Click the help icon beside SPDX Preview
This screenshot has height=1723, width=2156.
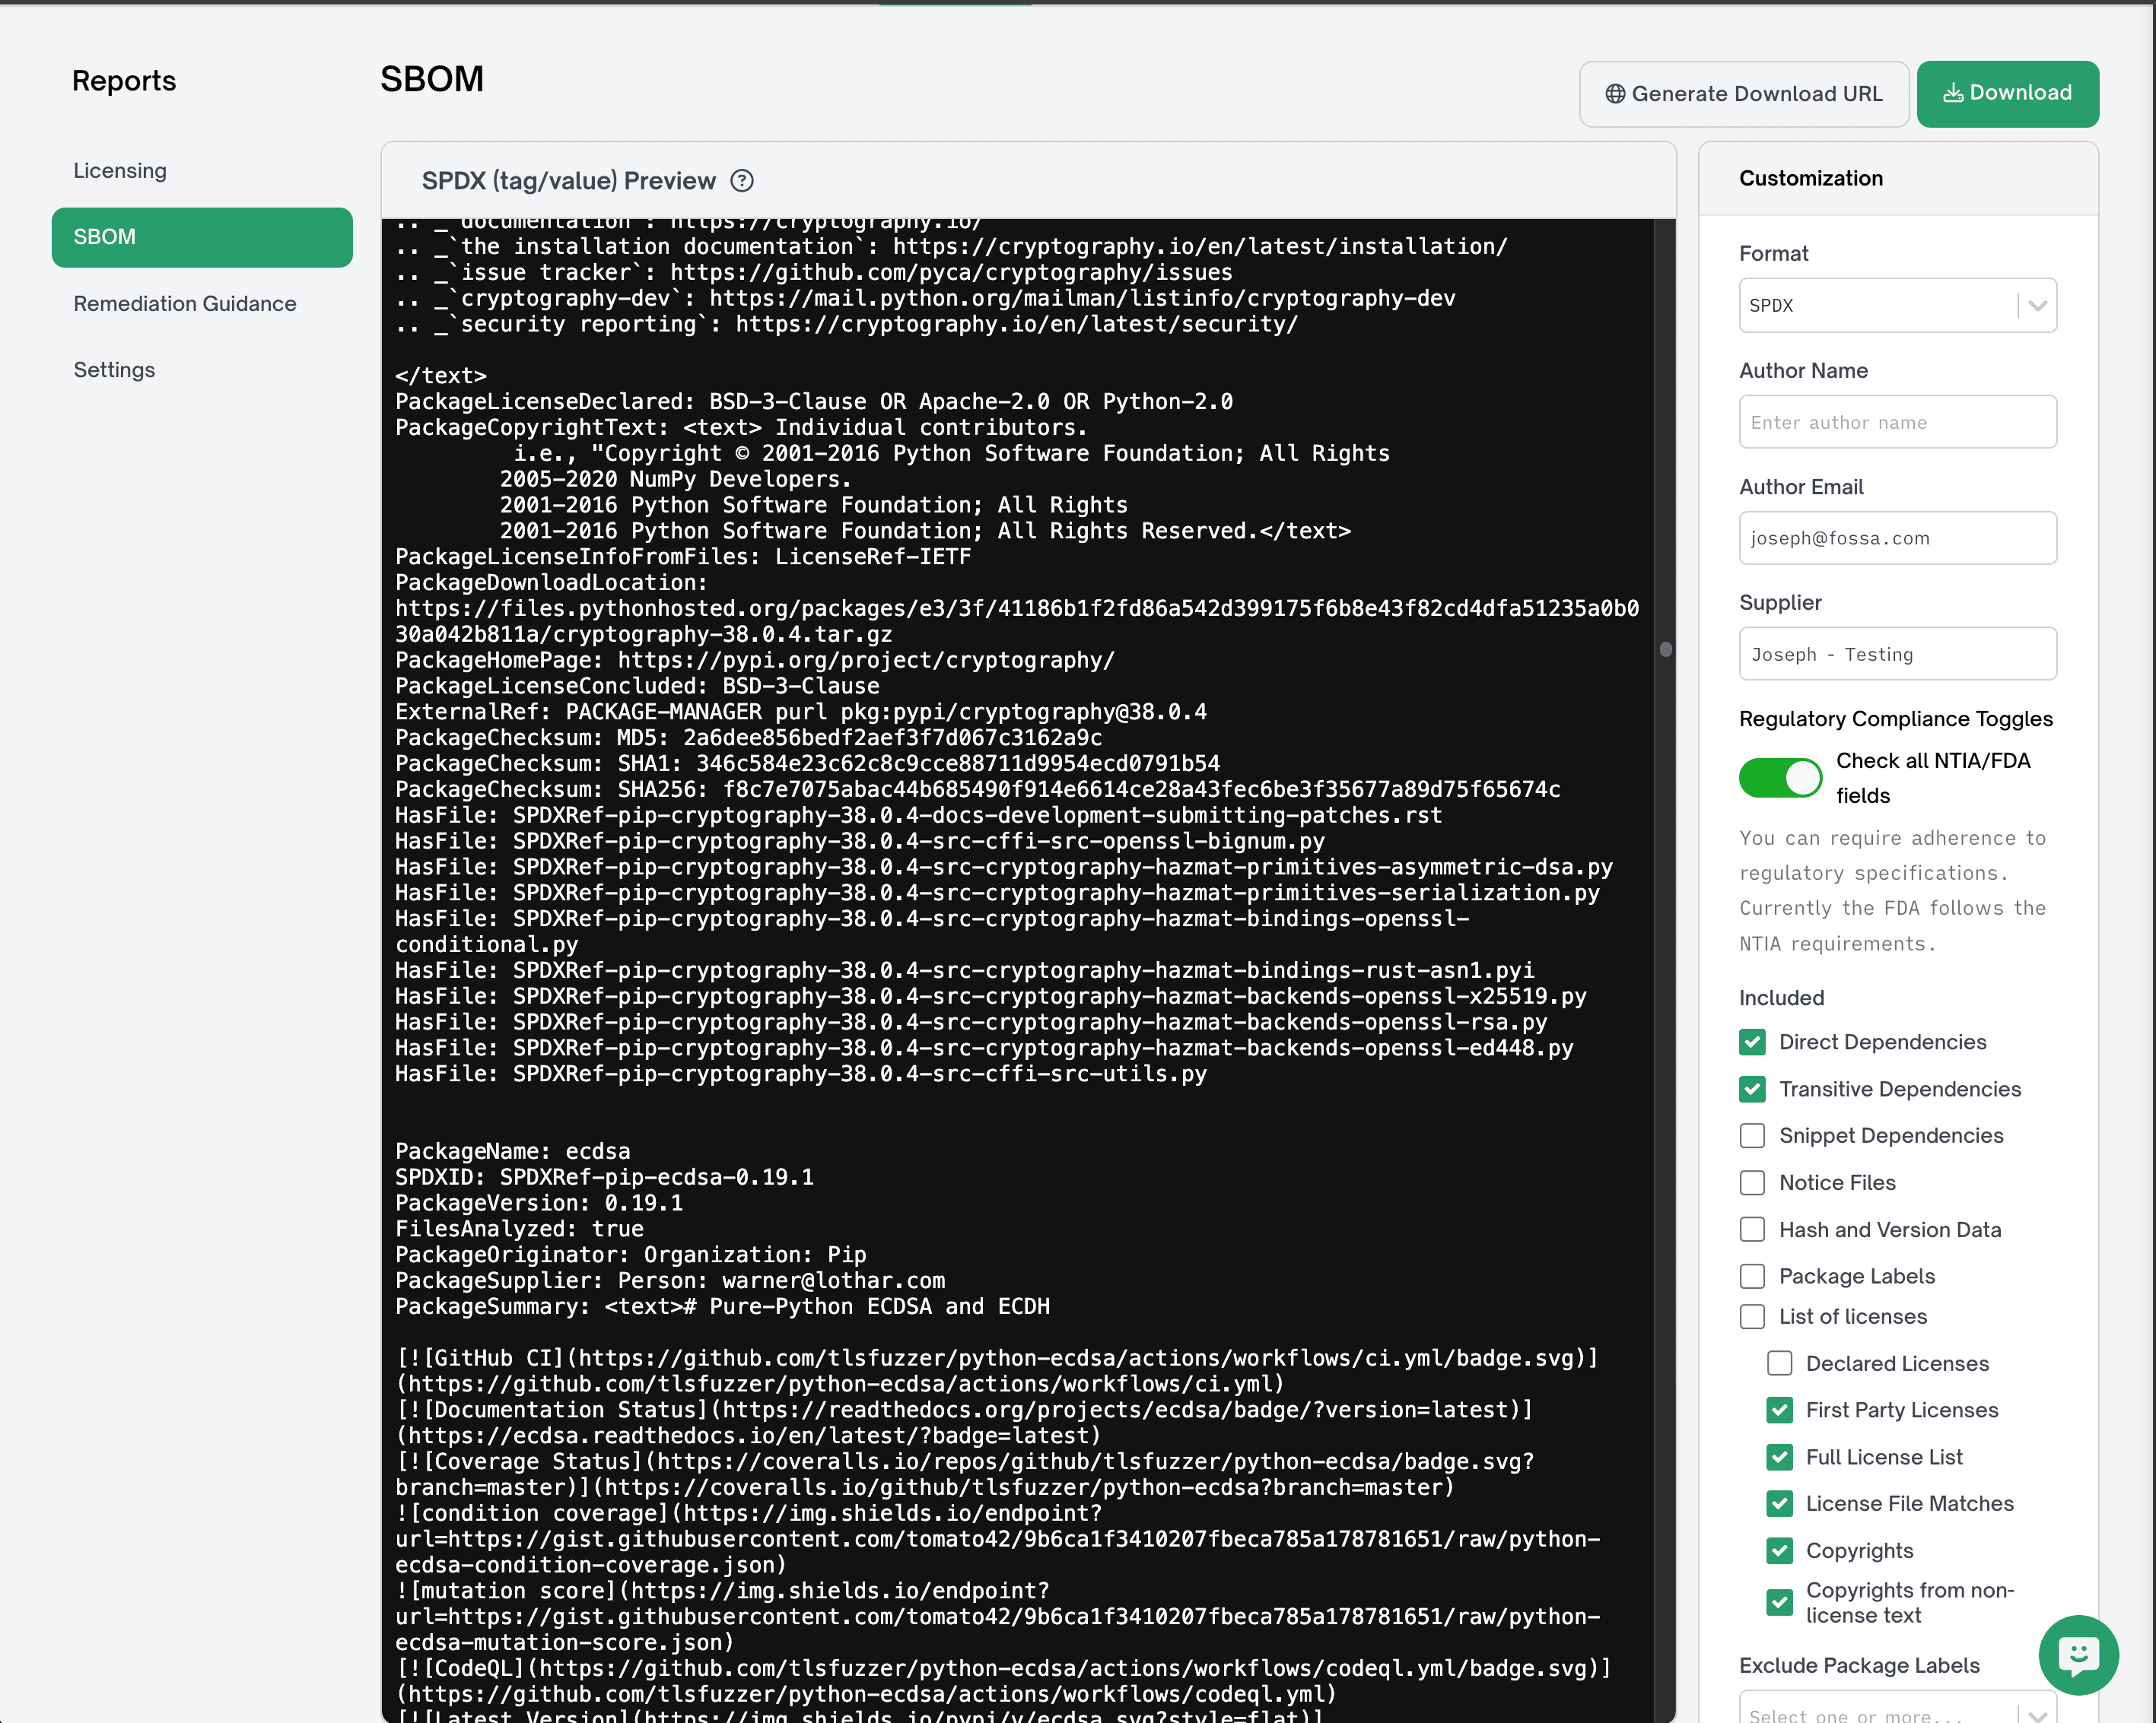click(741, 181)
